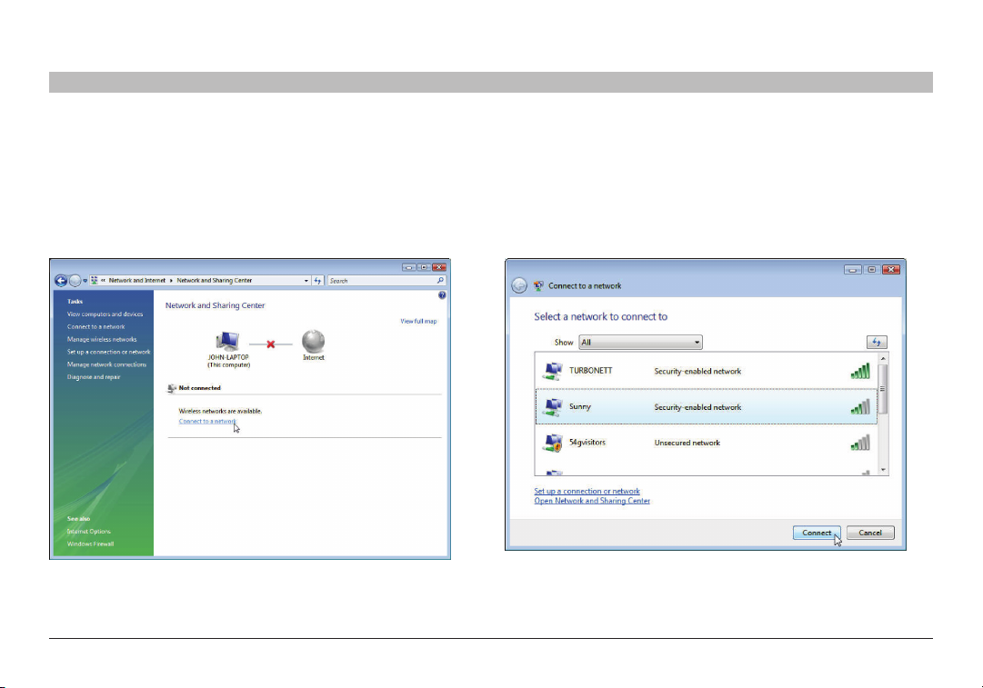983x688 pixels.
Task: Click the network list scrollbar down arrow
Action: click(883, 469)
